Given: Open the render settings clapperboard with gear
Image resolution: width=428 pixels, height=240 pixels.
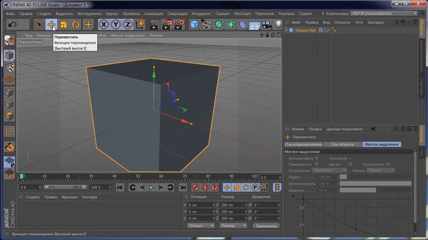Looking at the screenshot, I should click(179, 25).
